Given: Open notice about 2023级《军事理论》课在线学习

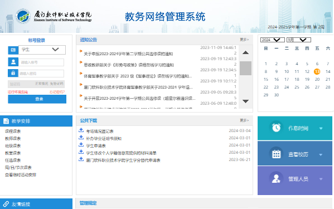Looking at the screenshot, I should click(138, 76).
